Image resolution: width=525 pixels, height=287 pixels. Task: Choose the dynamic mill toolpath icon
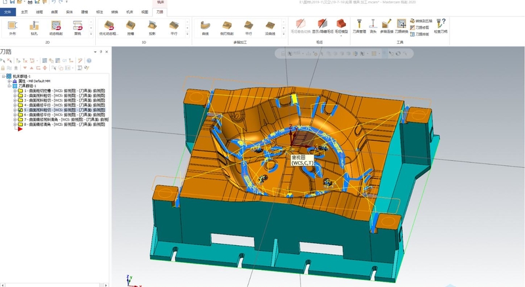click(x=56, y=28)
